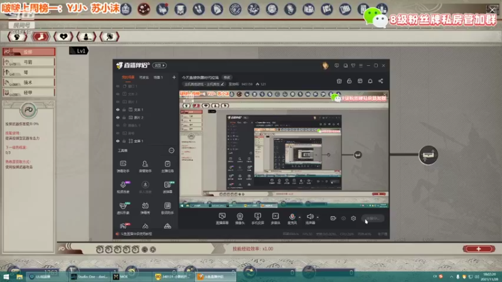Select the 骑术 skill in game list
The width and height of the screenshot is (502, 282).
[29, 83]
